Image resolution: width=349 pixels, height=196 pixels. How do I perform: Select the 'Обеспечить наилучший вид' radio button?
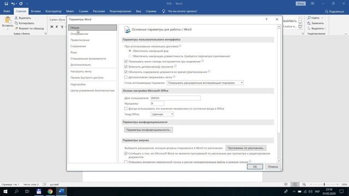click(130, 51)
